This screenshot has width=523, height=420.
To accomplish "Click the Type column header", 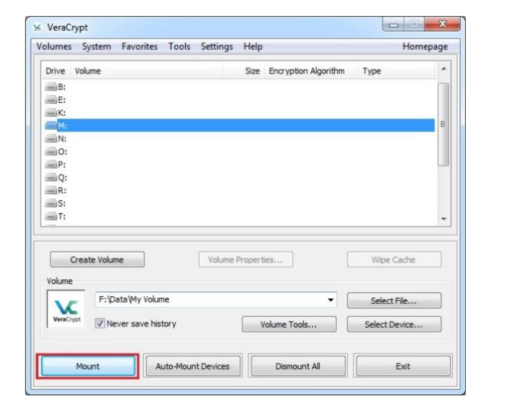I will pyautogui.click(x=397, y=71).
